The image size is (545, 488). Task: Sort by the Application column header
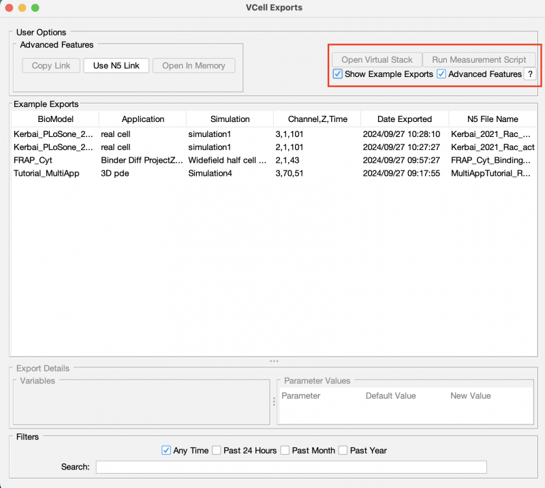[143, 119]
